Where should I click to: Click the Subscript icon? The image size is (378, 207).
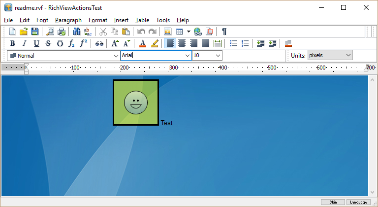(72, 43)
